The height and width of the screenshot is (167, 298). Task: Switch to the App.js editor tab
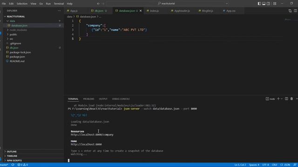(x=74, y=11)
